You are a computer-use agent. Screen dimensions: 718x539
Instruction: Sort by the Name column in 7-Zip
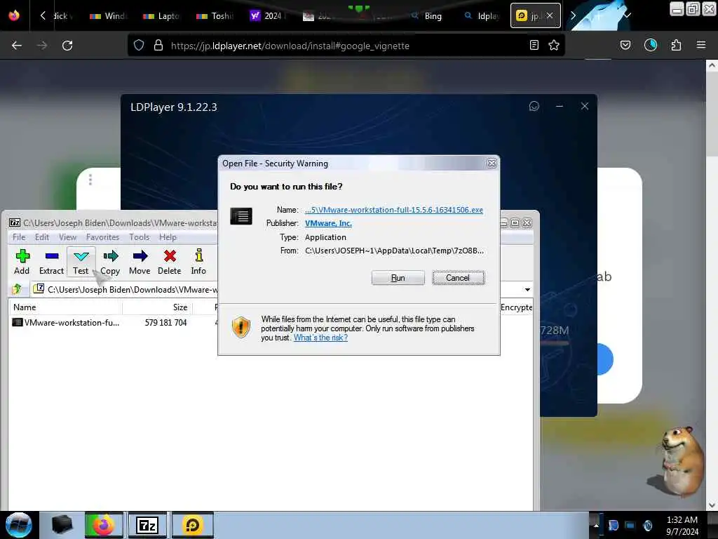coord(64,307)
